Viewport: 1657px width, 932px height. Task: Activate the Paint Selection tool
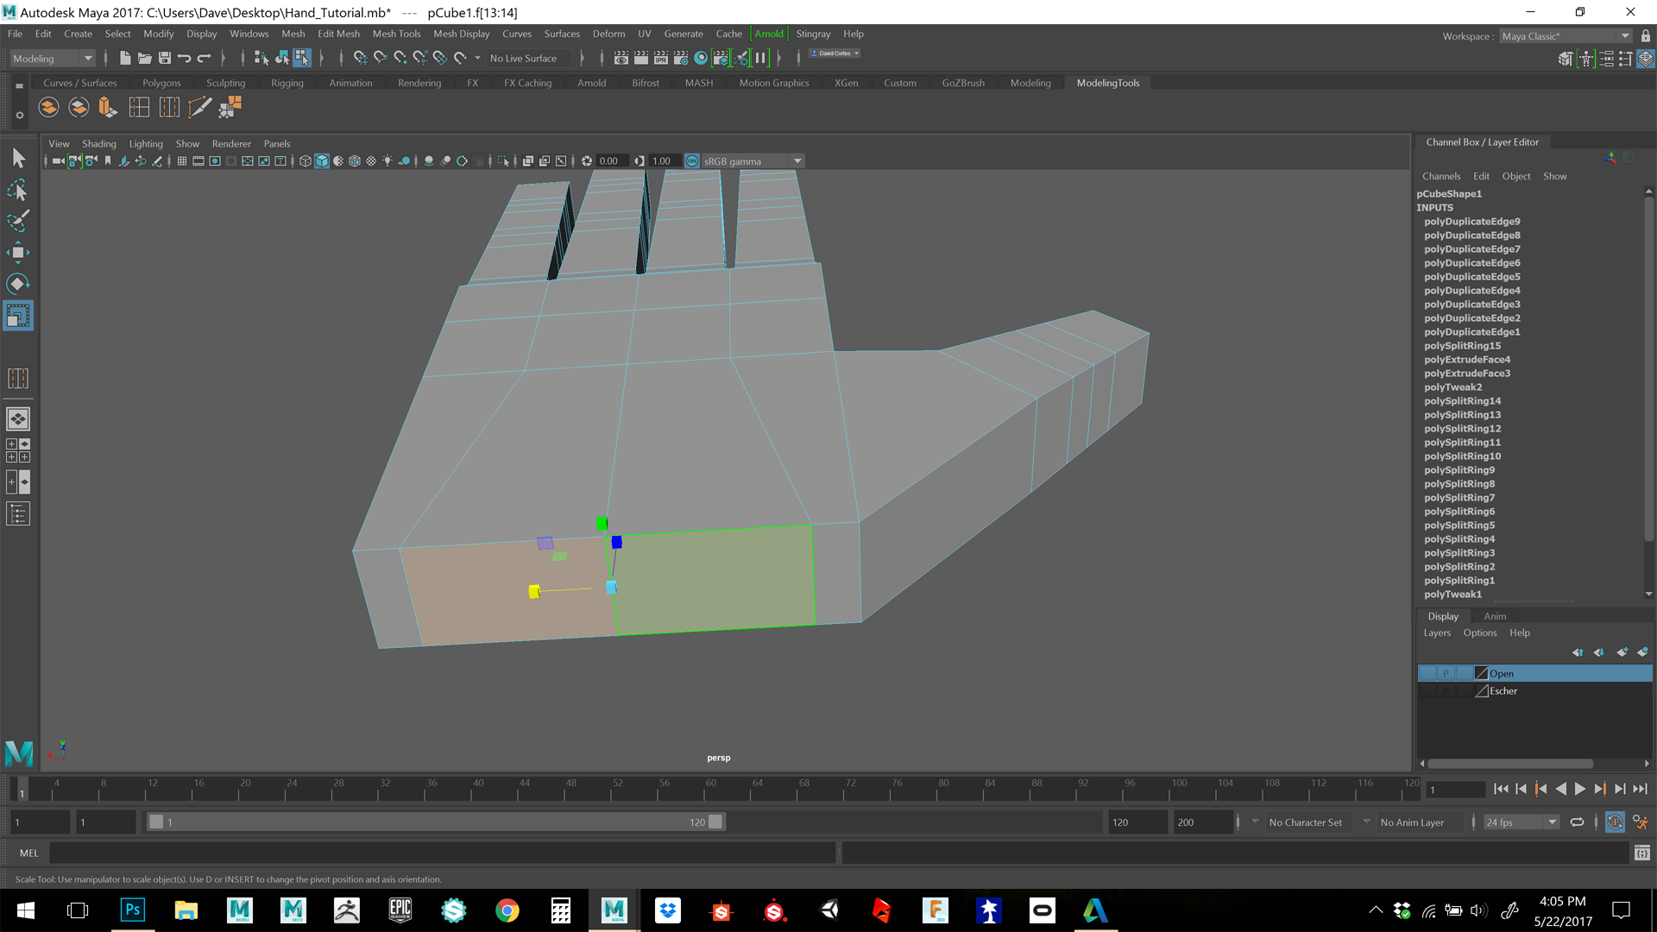coord(18,221)
